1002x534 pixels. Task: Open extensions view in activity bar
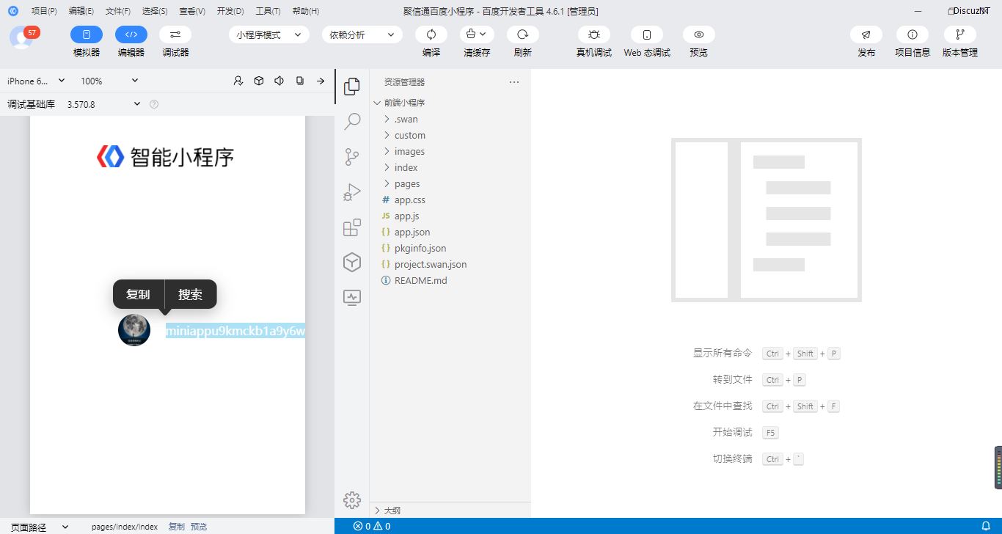click(352, 227)
